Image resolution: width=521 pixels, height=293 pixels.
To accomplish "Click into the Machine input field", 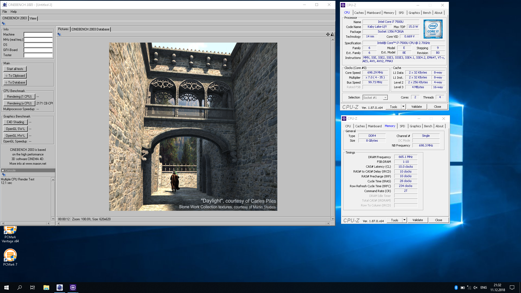I will [x=38, y=34].
